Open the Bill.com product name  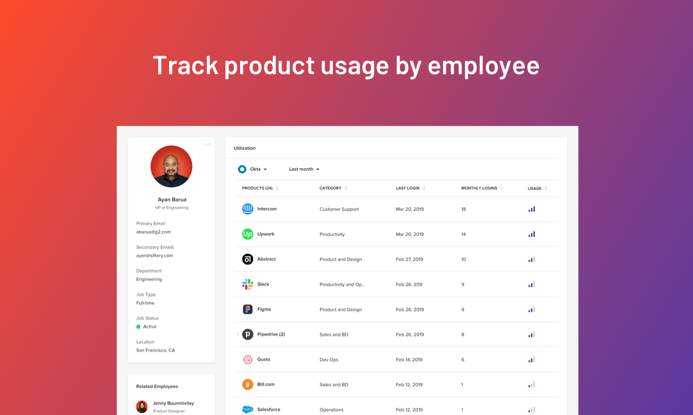click(266, 384)
